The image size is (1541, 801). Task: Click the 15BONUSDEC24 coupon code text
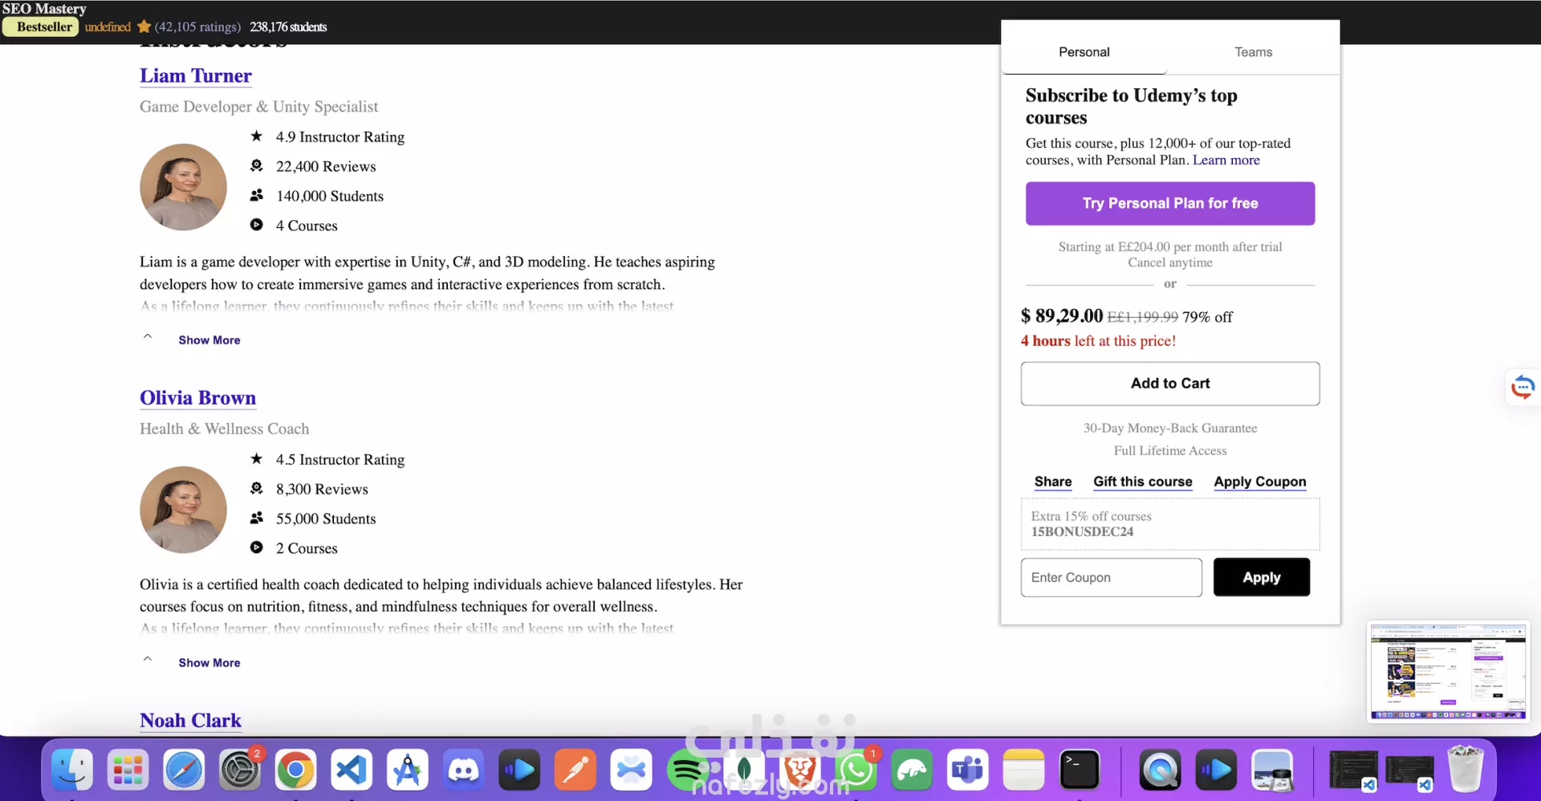[1082, 532]
